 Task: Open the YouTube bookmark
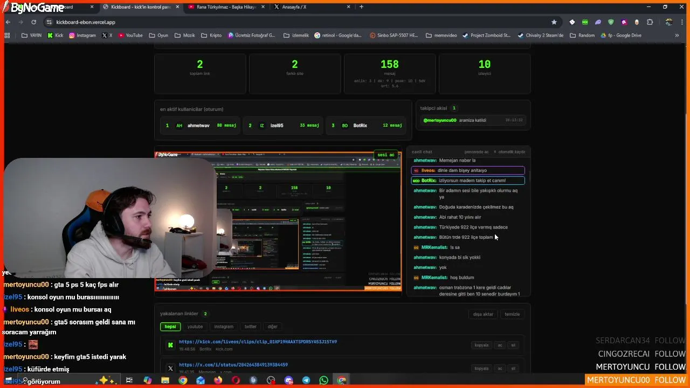tap(130, 36)
